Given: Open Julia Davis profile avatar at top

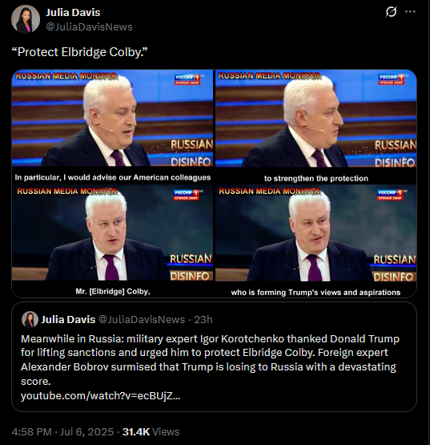Looking at the screenshot, I should click(x=26, y=19).
